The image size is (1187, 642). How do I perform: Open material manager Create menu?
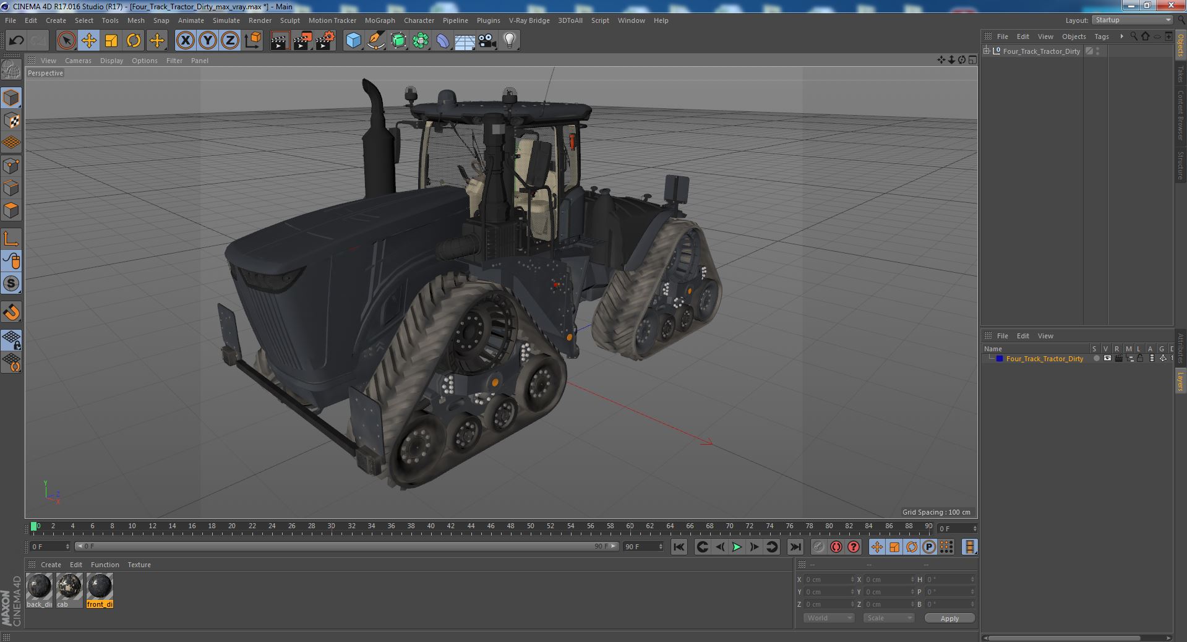[x=51, y=565]
